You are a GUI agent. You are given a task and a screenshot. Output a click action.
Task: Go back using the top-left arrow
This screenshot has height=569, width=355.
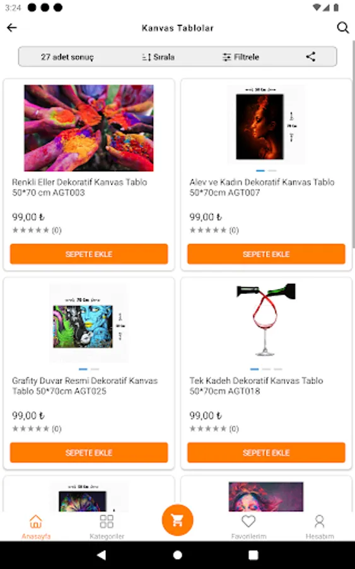(11, 28)
